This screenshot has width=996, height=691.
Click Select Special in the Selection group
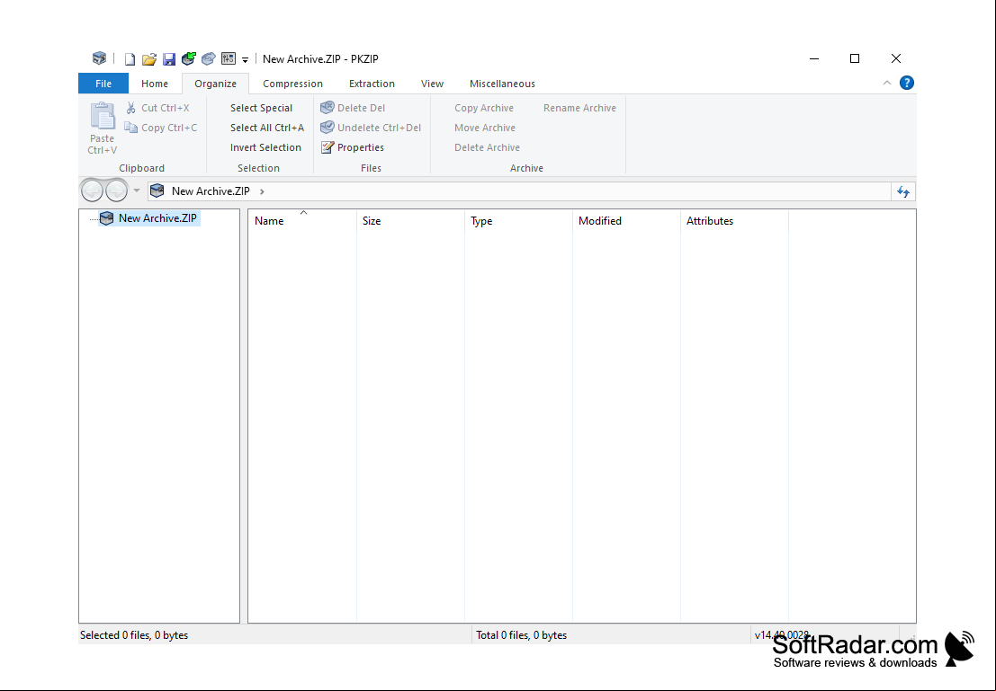(x=262, y=108)
